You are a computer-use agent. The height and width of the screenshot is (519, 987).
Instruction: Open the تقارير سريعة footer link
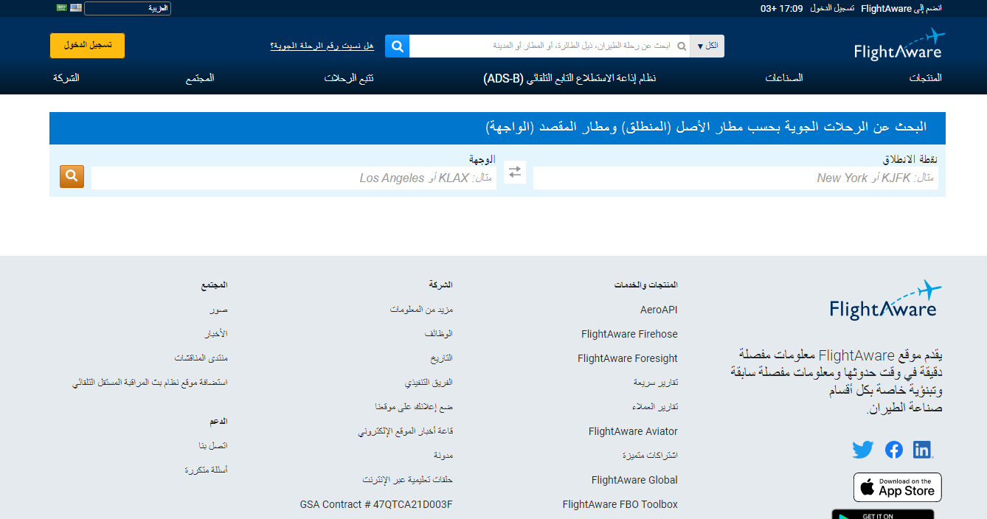[x=656, y=383]
